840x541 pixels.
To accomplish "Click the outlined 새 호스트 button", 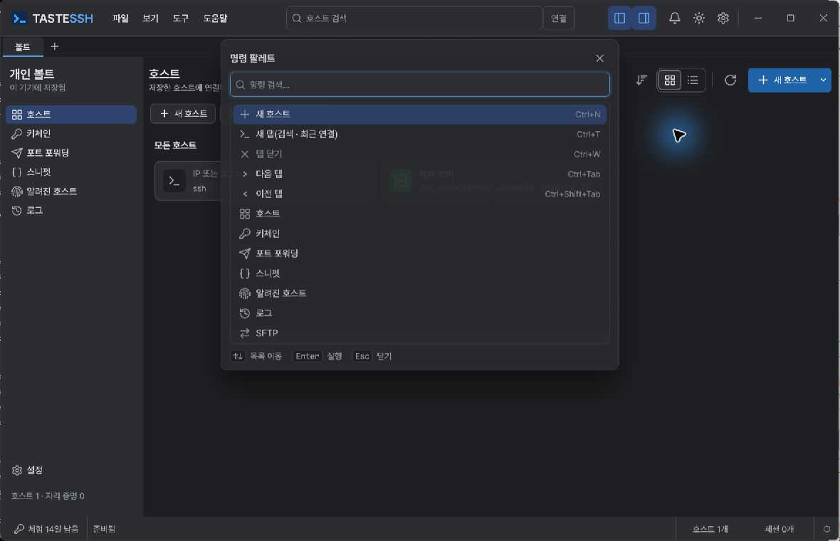I will click(x=183, y=114).
